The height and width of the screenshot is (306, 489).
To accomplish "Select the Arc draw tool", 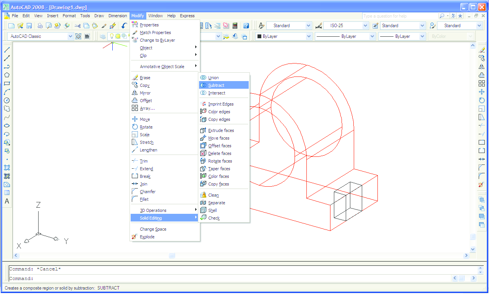I will pyautogui.click(x=7, y=92).
